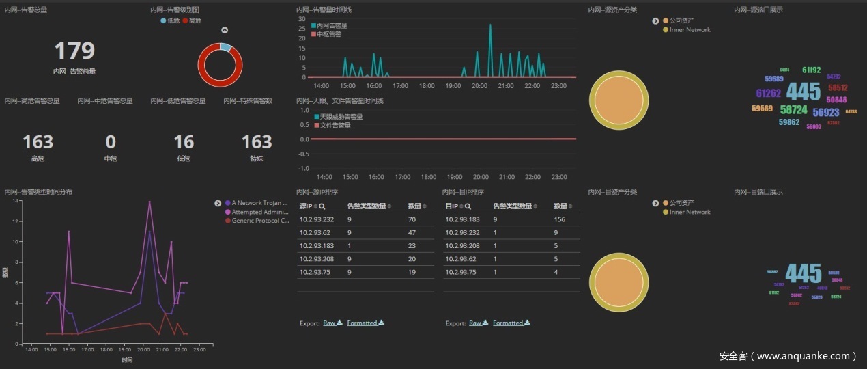Click sort arrows next to 源IP header
867x369 pixels.
(x=315, y=206)
